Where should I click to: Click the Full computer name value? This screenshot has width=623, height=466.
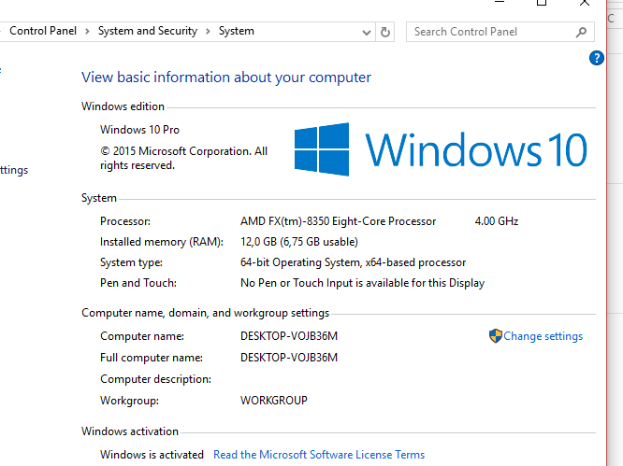(x=289, y=358)
